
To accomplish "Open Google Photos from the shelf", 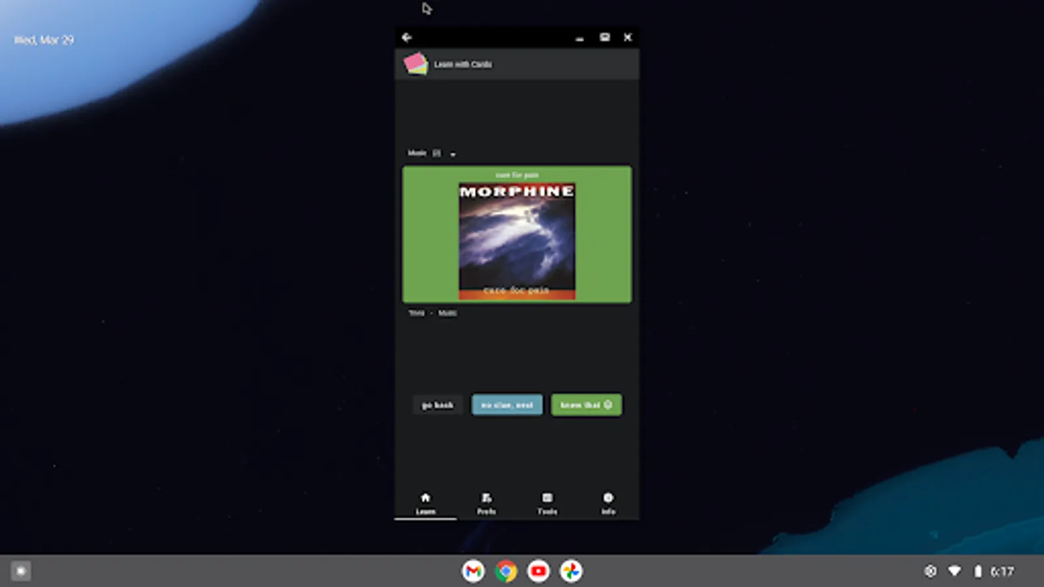I will [x=571, y=571].
